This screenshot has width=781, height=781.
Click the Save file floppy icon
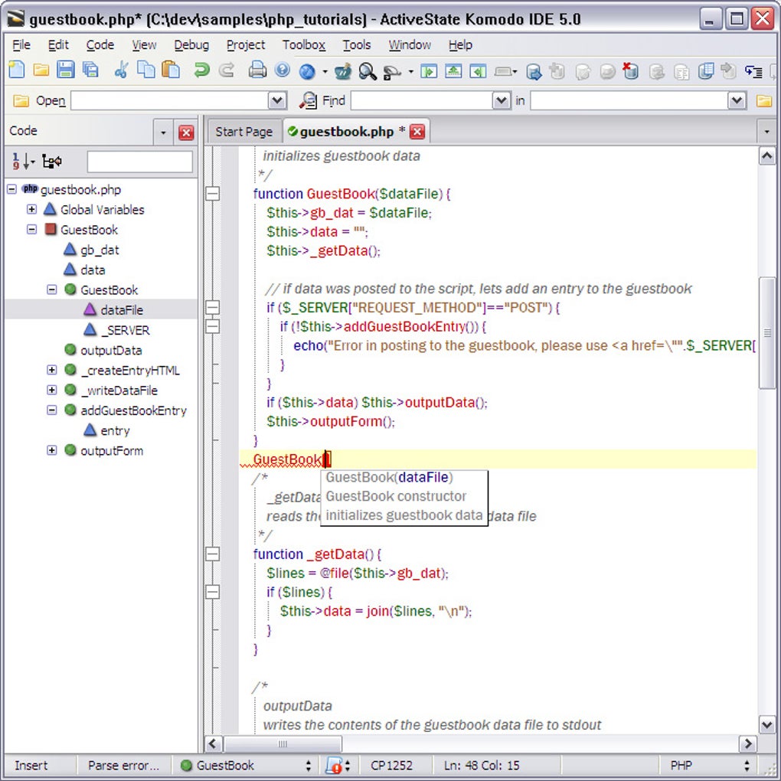click(x=65, y=70)
